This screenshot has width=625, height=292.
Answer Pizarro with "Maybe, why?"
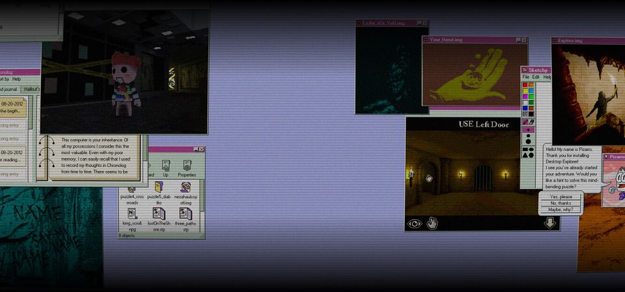point(561,209)
